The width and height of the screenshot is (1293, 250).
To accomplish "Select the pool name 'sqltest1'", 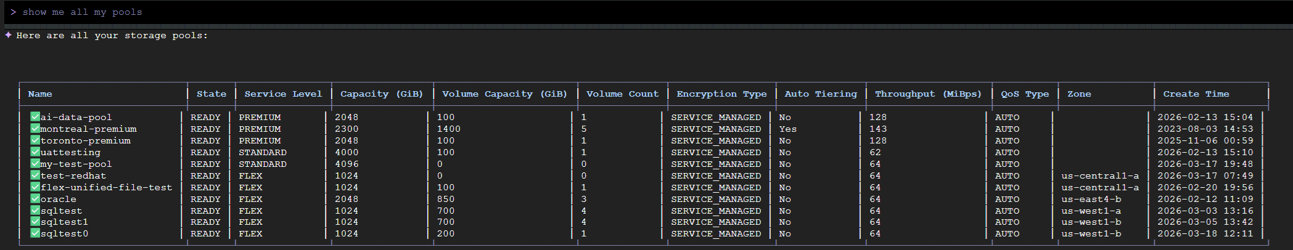I will (64, 222).
